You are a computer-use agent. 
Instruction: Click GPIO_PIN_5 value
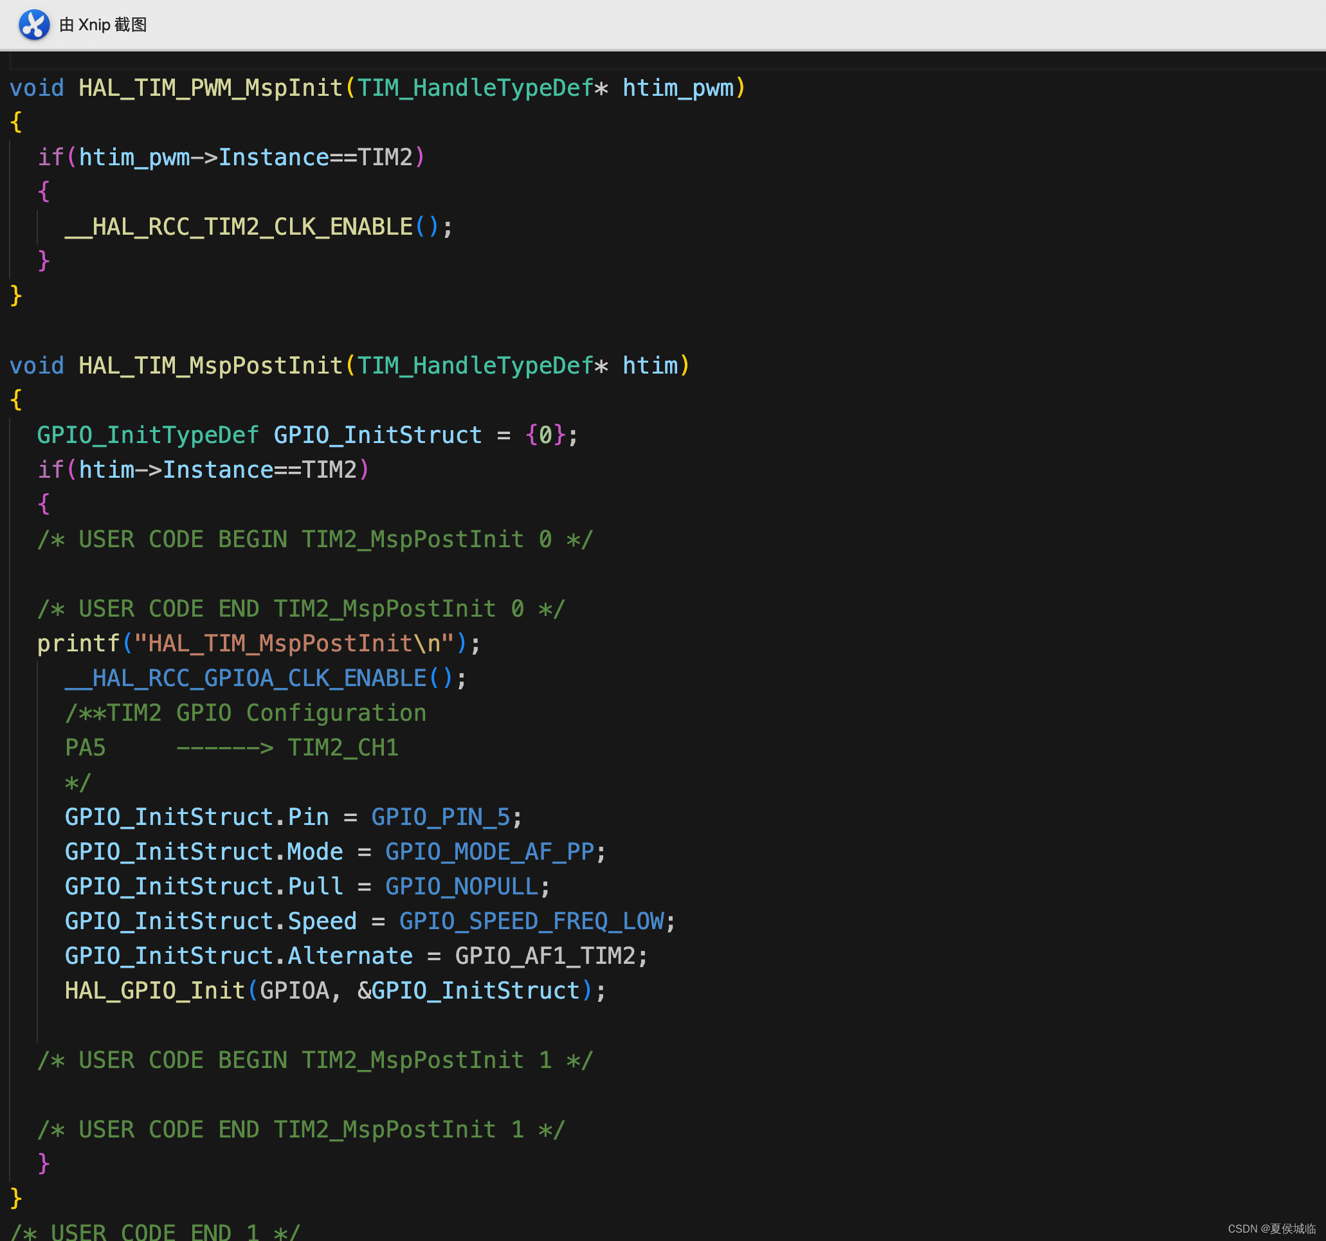pos(440,817)
